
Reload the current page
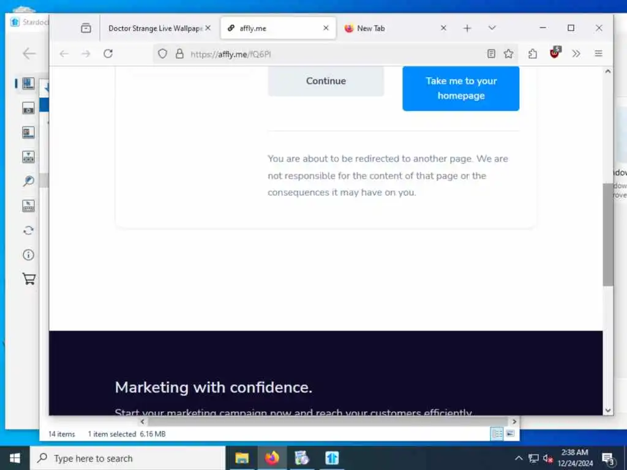[108, 54]
